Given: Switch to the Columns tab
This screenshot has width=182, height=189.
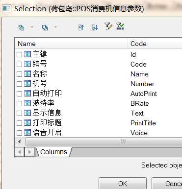Looking at the screenshot, I should tap(53, 152).
